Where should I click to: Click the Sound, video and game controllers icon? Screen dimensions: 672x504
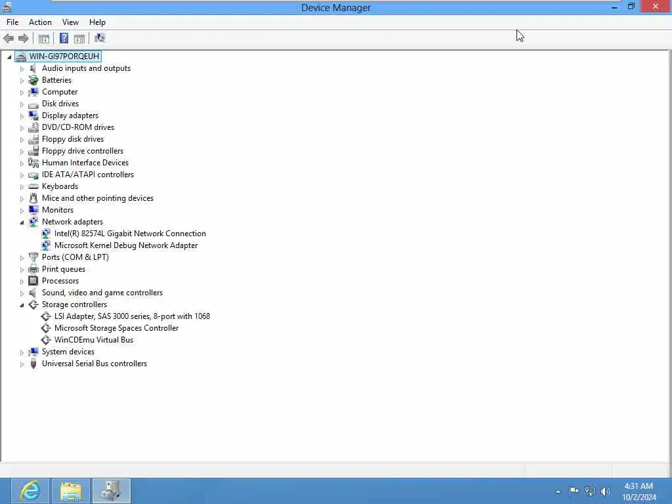click(x=33, y=293)
